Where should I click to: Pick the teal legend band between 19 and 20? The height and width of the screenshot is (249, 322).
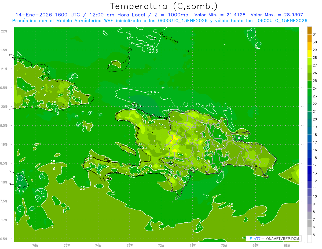tap(309, 123)
